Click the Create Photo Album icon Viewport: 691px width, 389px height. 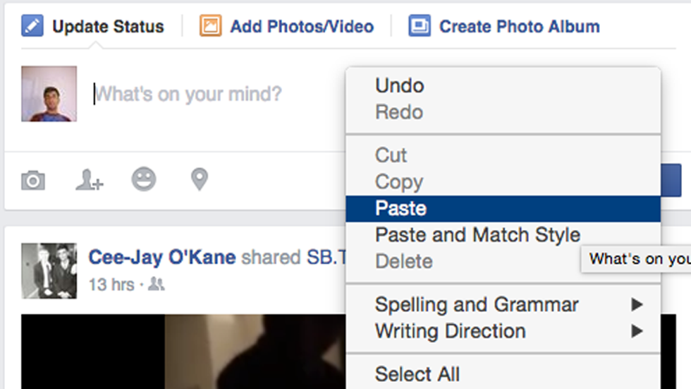[x=420, y=27]
